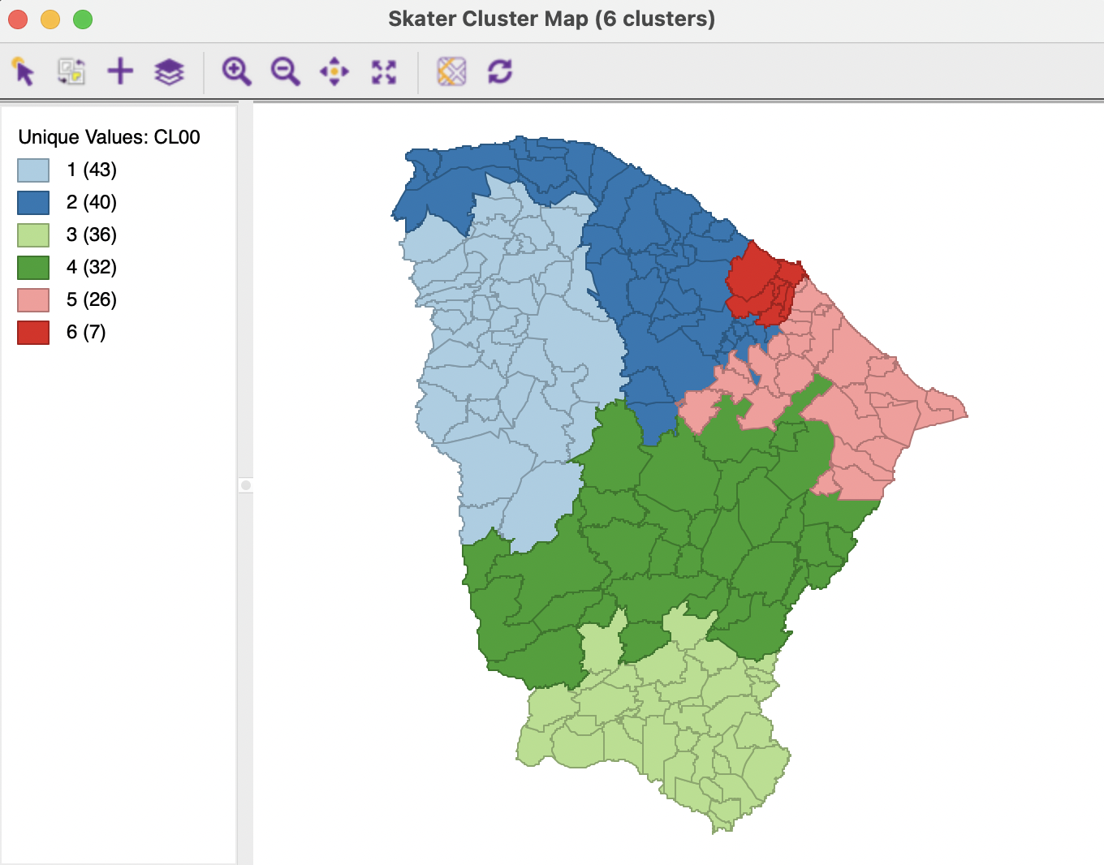Click the 'Unique Values: CL00' legend title
The image size is (1104, 865).
(109, 137)
